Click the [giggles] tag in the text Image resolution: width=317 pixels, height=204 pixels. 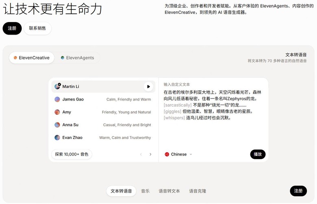[x=172, y=112]
